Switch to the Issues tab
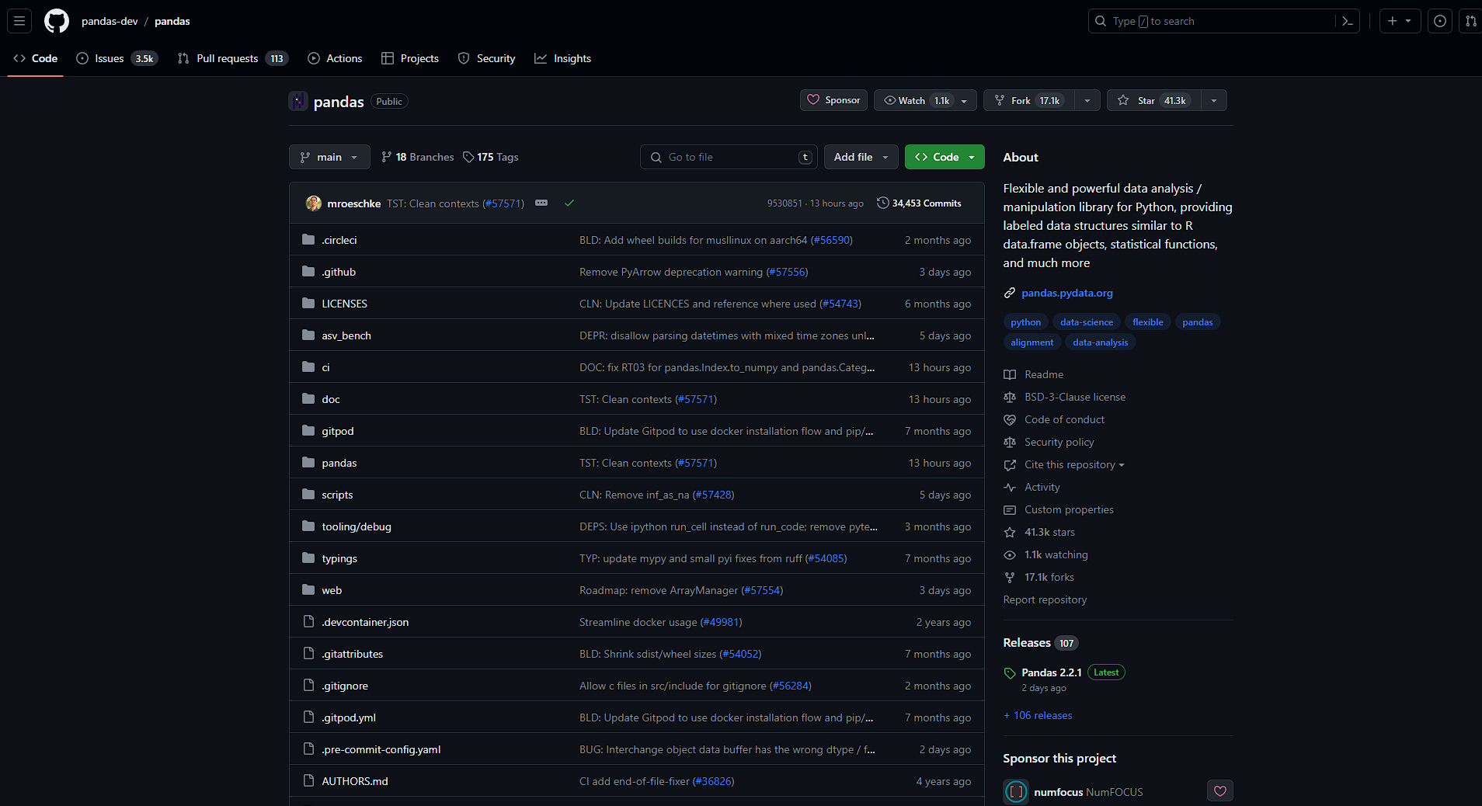This screenshot has height=806, width=1482. [117, 58]
